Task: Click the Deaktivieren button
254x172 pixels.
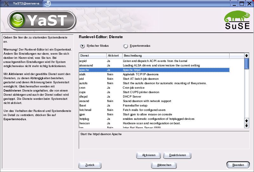Action: click(x=177, y=155)
